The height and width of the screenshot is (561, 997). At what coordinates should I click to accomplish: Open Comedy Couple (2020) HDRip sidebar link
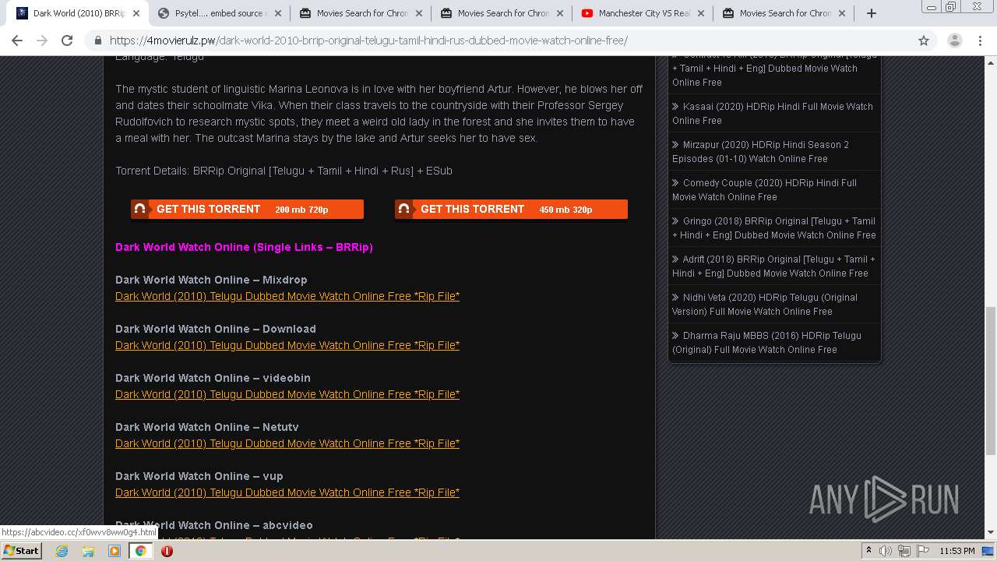coord(765,189)
